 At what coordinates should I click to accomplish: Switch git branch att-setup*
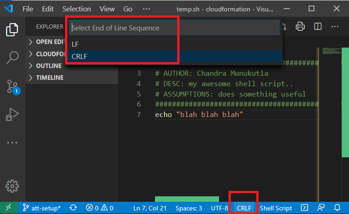42,208
